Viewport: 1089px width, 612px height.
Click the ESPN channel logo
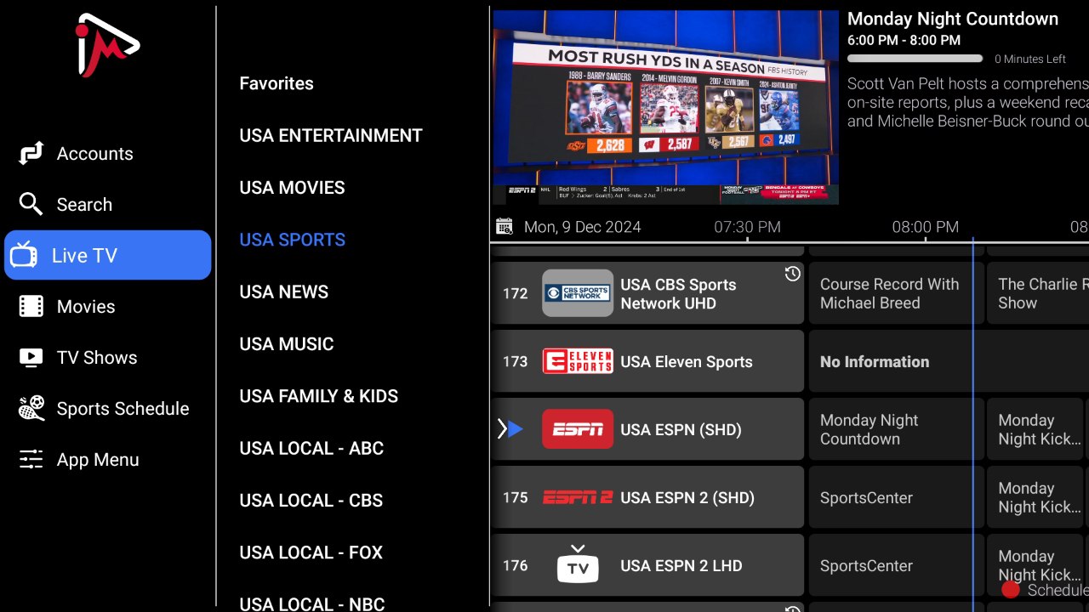[578, 429]
